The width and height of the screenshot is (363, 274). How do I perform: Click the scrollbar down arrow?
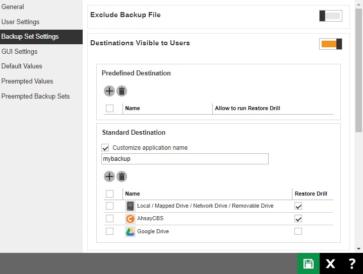coord(358,249)
